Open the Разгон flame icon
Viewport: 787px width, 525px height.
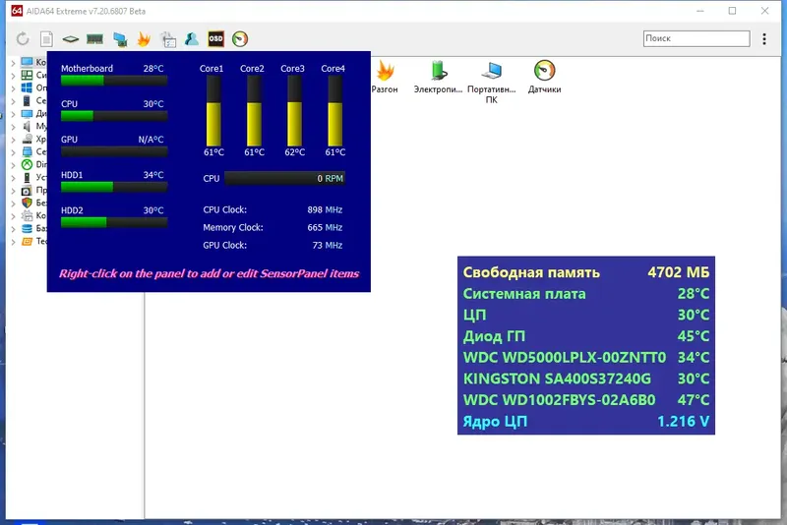(385, 71)
